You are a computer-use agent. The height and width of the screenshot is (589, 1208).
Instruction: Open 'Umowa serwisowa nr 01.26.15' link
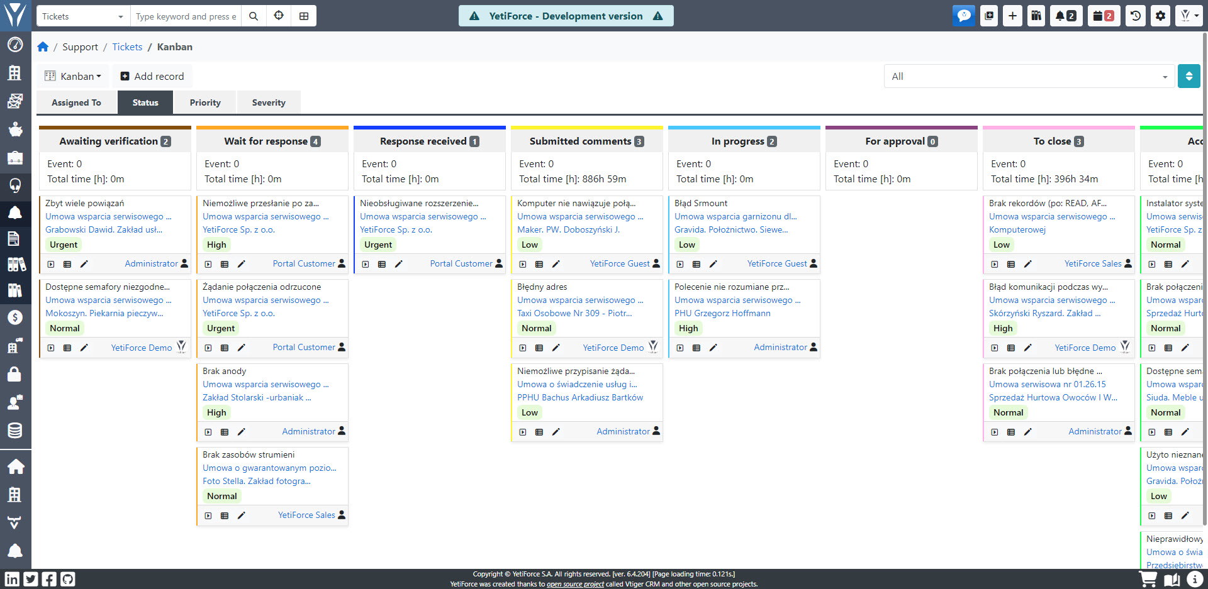coord(1047,384)
